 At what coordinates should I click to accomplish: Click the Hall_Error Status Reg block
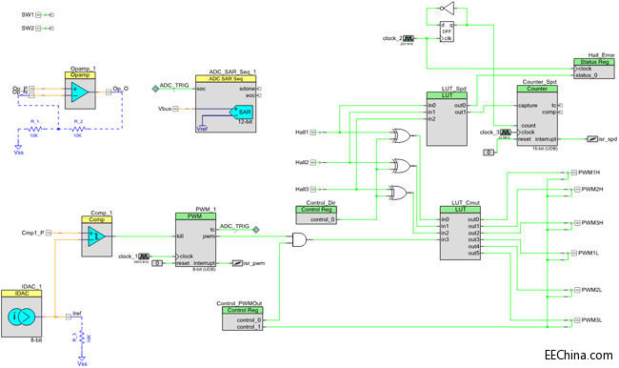point(593,69)
